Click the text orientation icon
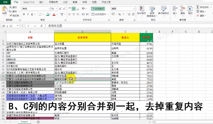This screenshot has width=213, height=124. 83,9
